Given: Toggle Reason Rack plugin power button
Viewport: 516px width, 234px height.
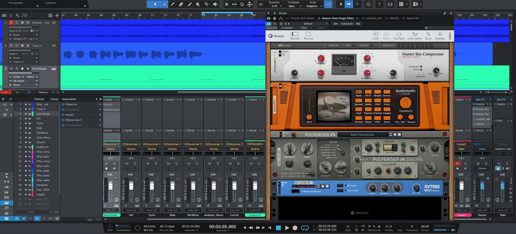Looking at the screenshot, I should (x=268, y=24).
